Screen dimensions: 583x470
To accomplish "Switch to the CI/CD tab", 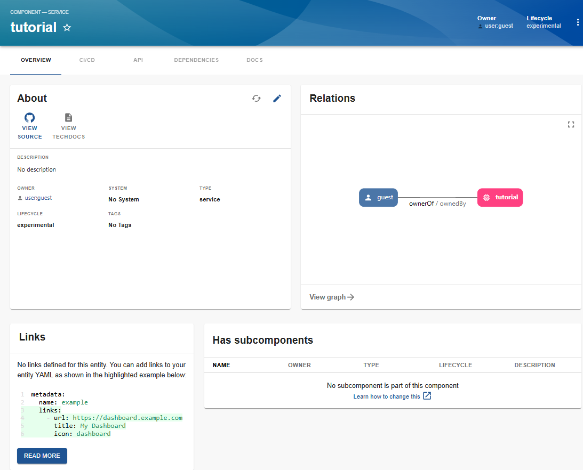I will coord(87,60).
